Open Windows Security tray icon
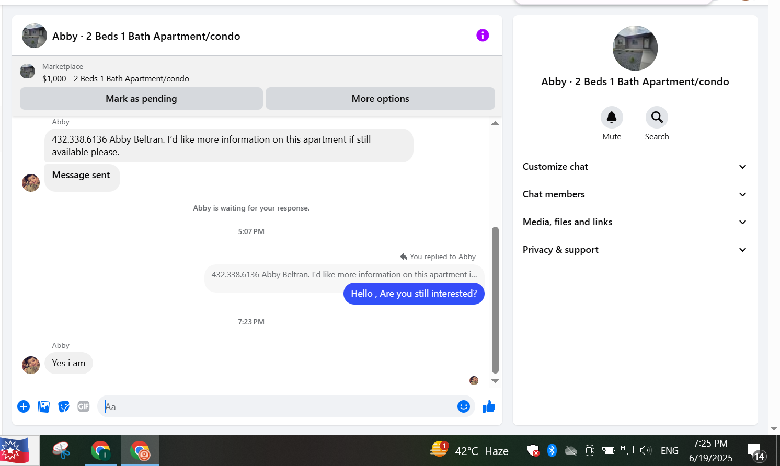Image resolution: width=780 pixels, height=466 pixels. coord(533,450)
